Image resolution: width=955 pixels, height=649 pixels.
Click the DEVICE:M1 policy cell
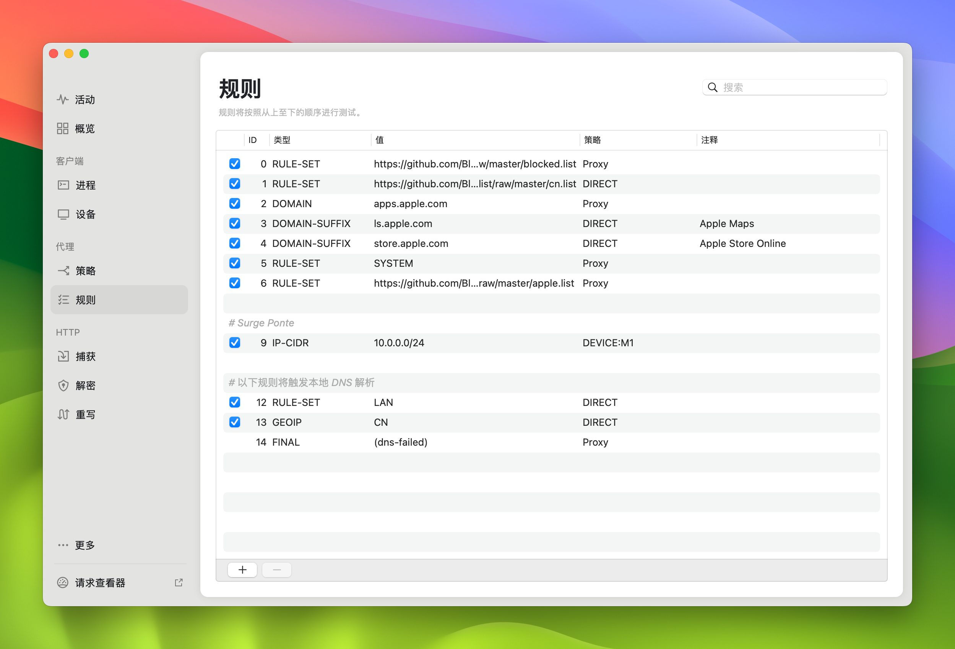click(608, 342)
